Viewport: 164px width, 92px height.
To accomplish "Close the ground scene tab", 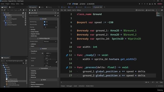I will (101, 7).
